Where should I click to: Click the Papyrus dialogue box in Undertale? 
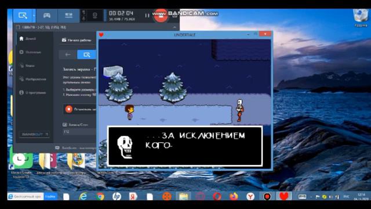(x=185, y=146)
